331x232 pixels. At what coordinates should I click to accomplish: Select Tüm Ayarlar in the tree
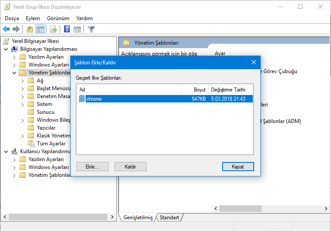[51, 144]
